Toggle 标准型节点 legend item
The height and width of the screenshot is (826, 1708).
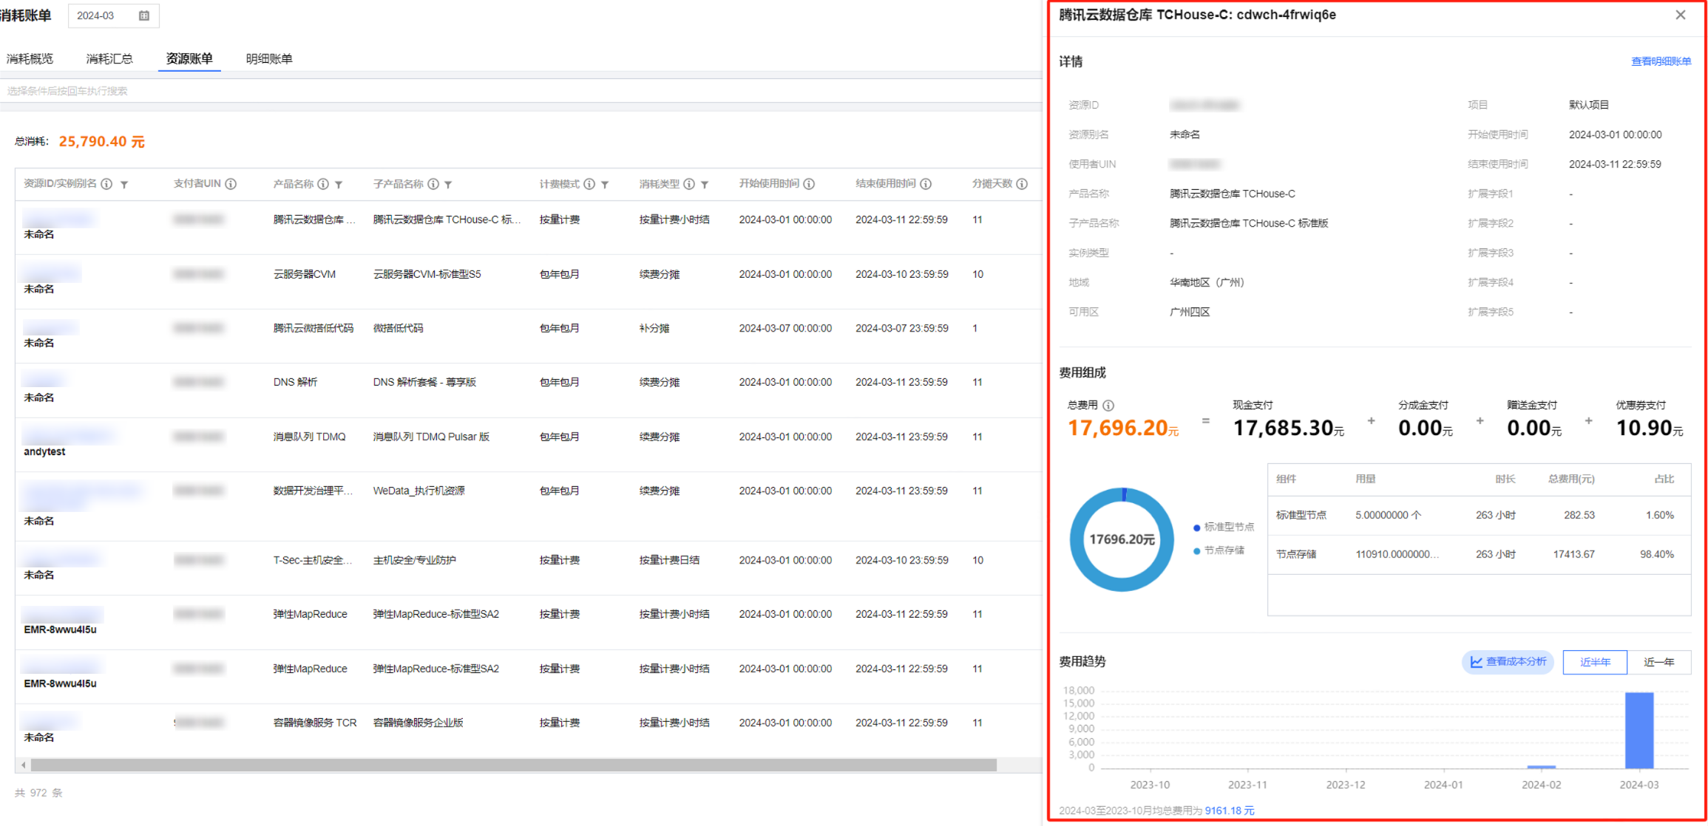(1224, 527)
